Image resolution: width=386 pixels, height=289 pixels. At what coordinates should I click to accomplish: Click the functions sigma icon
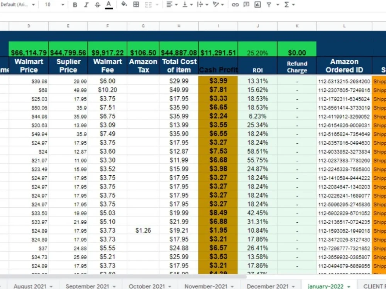coord(286,5)
